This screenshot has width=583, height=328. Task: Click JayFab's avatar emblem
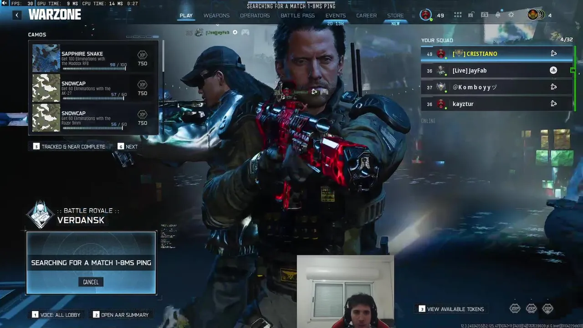[x=441, y=71]
